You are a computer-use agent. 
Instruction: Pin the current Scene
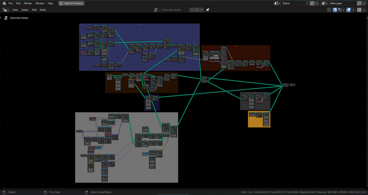pyautogui.click(x=307, y=3)
